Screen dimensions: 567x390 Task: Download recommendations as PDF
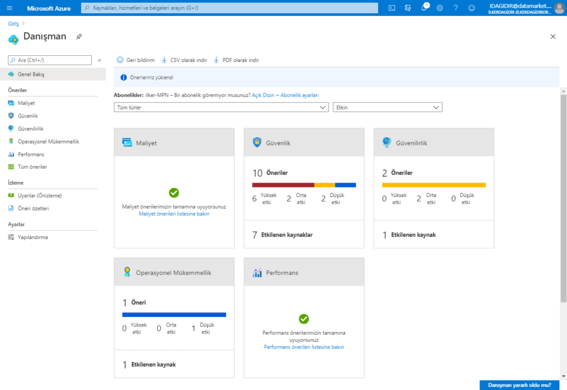click(x=236, y=60)
